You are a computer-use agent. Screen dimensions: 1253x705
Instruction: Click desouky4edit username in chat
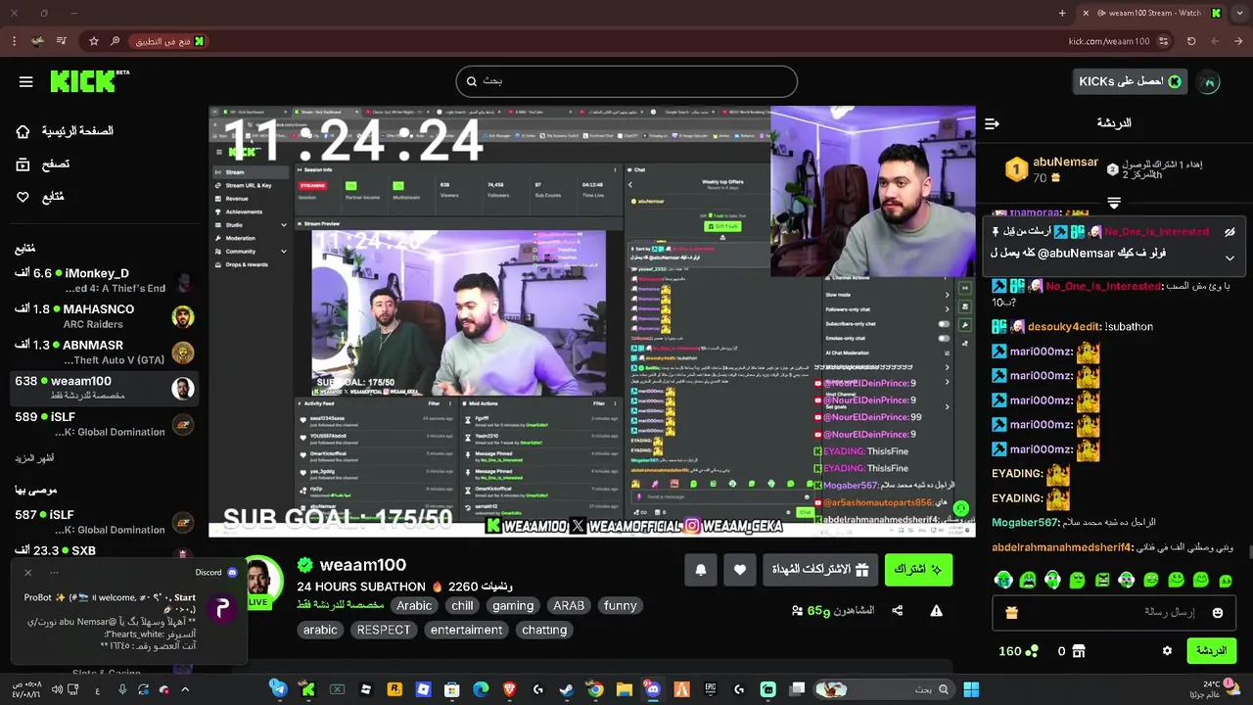(1063, 327)
